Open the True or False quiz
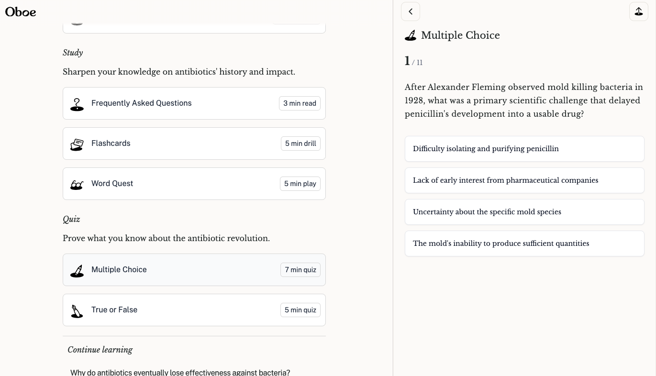 click(114, 310)
